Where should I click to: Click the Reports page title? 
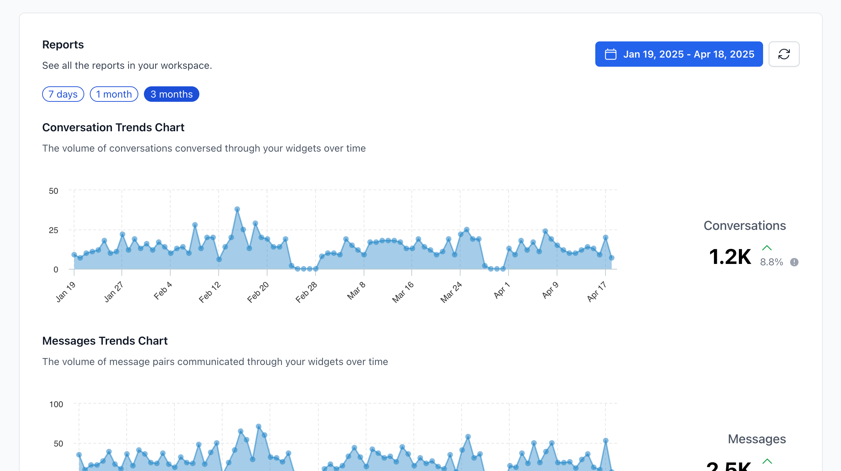63,45
